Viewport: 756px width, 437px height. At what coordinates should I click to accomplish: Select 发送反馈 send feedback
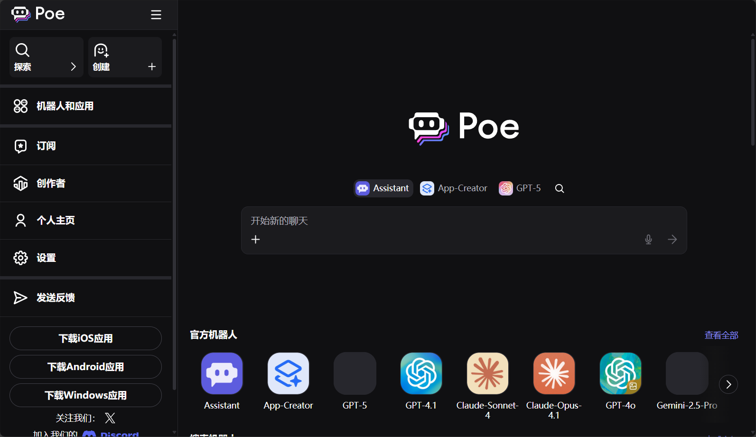pyautogui.click(x=86, y=298)
